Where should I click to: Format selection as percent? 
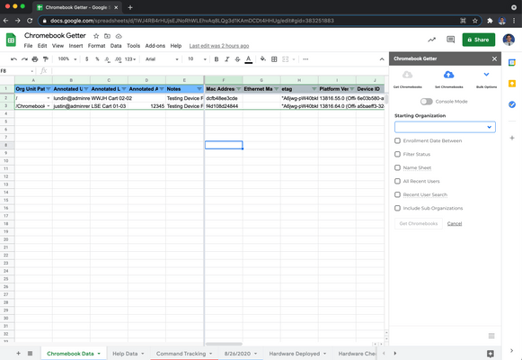(97, 59)
